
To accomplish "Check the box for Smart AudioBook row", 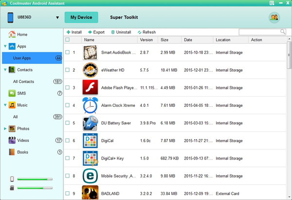I will [x=68, y=53].
